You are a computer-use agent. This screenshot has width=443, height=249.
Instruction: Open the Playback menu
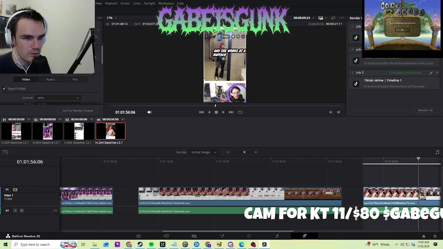click(x=111, y=3)
